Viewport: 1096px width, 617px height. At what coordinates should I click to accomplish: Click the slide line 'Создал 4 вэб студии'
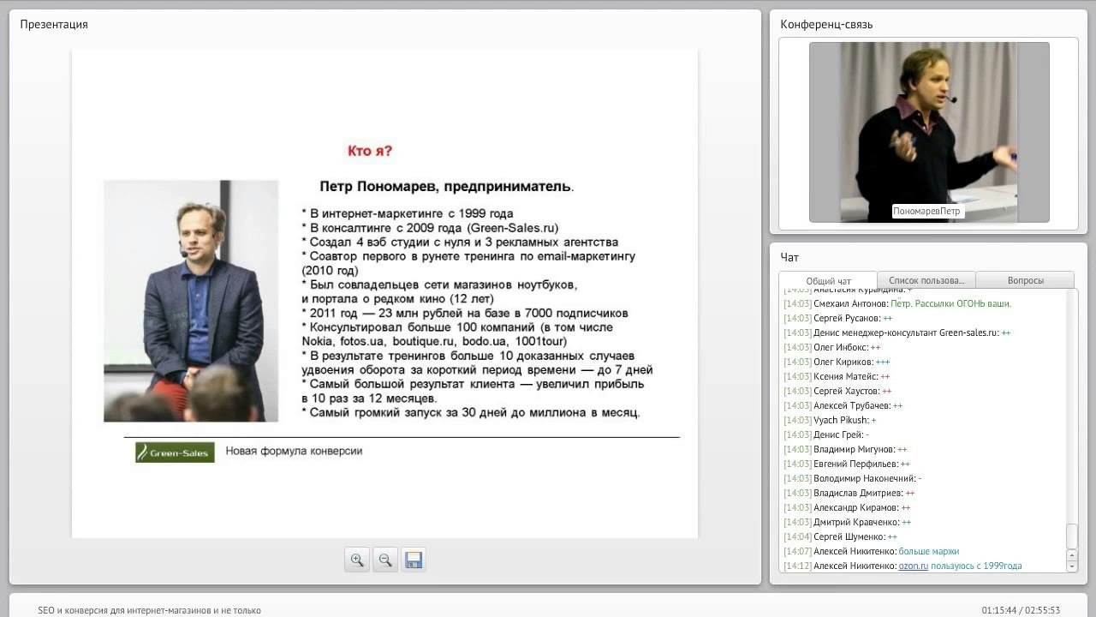pyautogui.click(x=460, y=242)
